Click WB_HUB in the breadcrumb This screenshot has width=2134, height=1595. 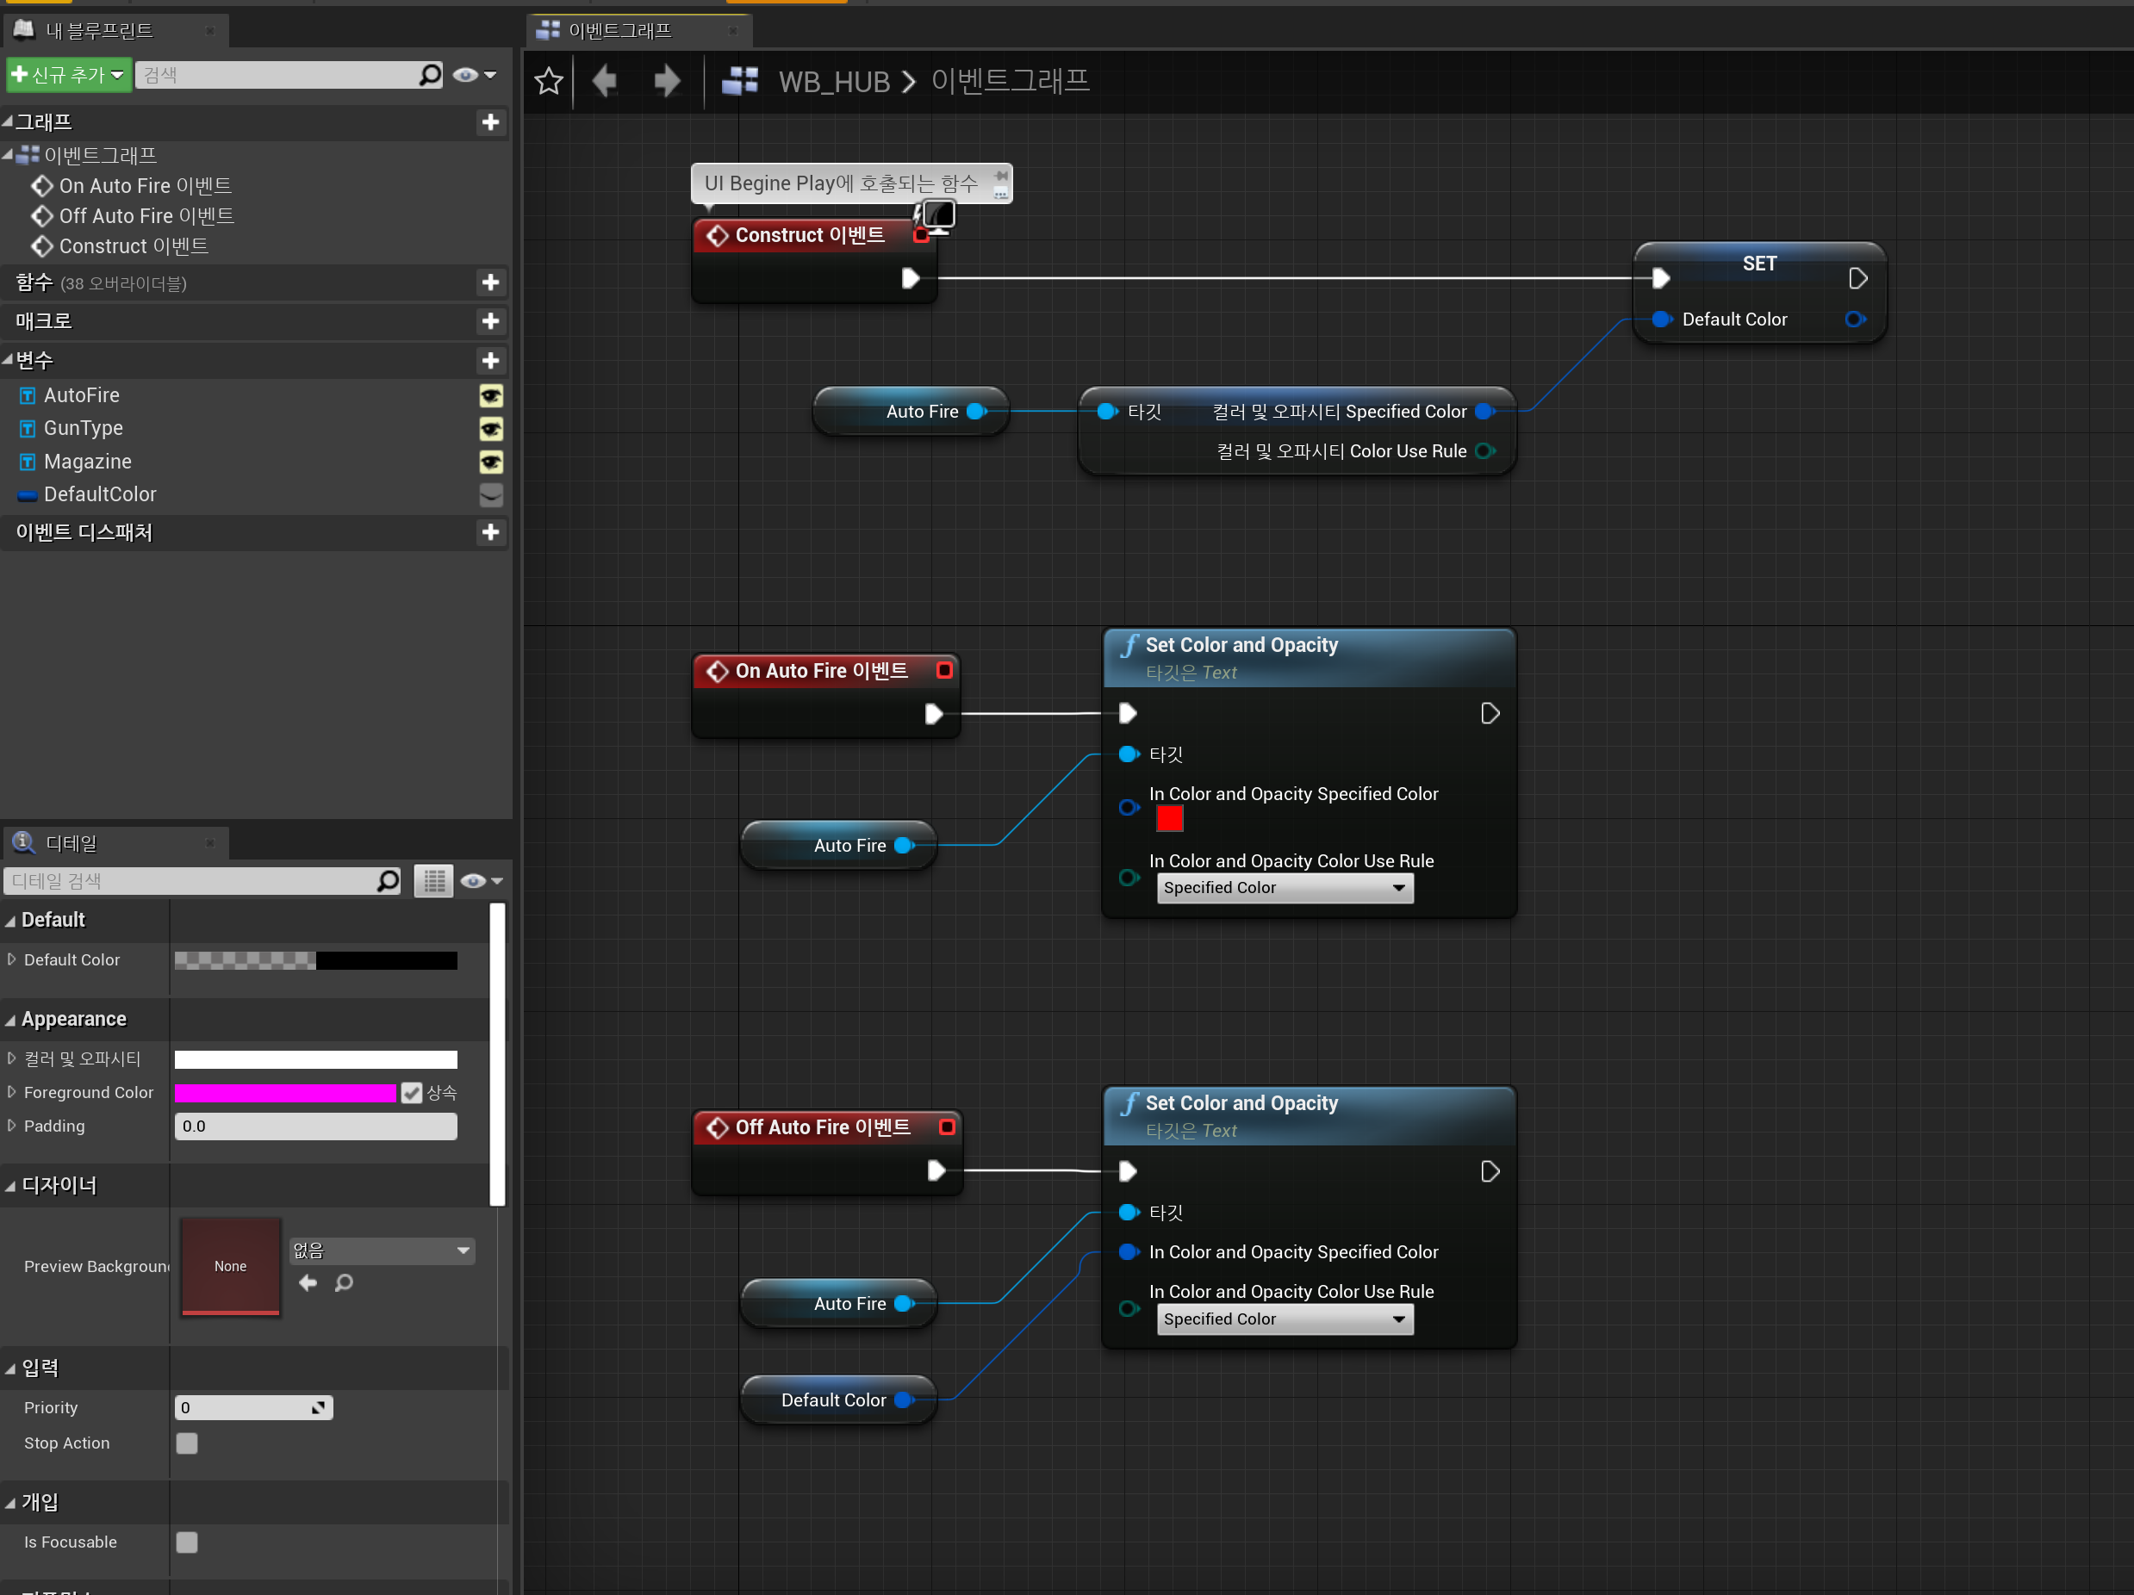click(834, 82)
